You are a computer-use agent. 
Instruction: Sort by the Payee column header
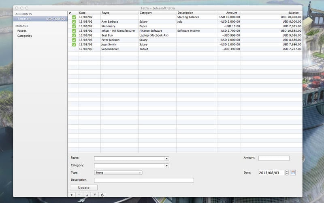[119, 13]
